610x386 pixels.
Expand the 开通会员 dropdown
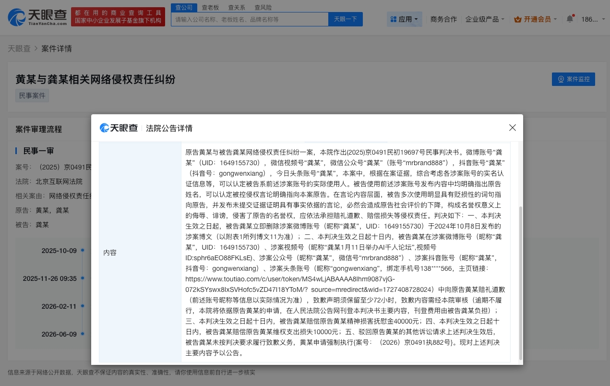point(536,19)
